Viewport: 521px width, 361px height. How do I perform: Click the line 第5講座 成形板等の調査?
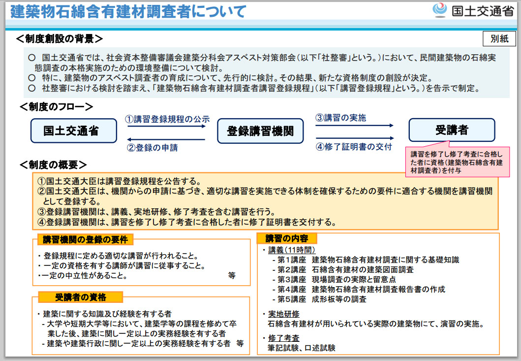click(319, 299)
